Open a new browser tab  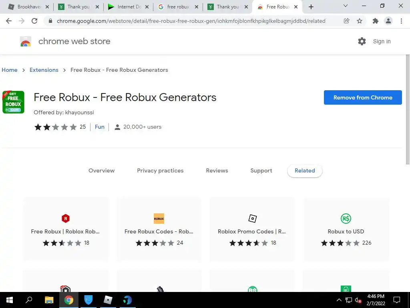[311, 7]
